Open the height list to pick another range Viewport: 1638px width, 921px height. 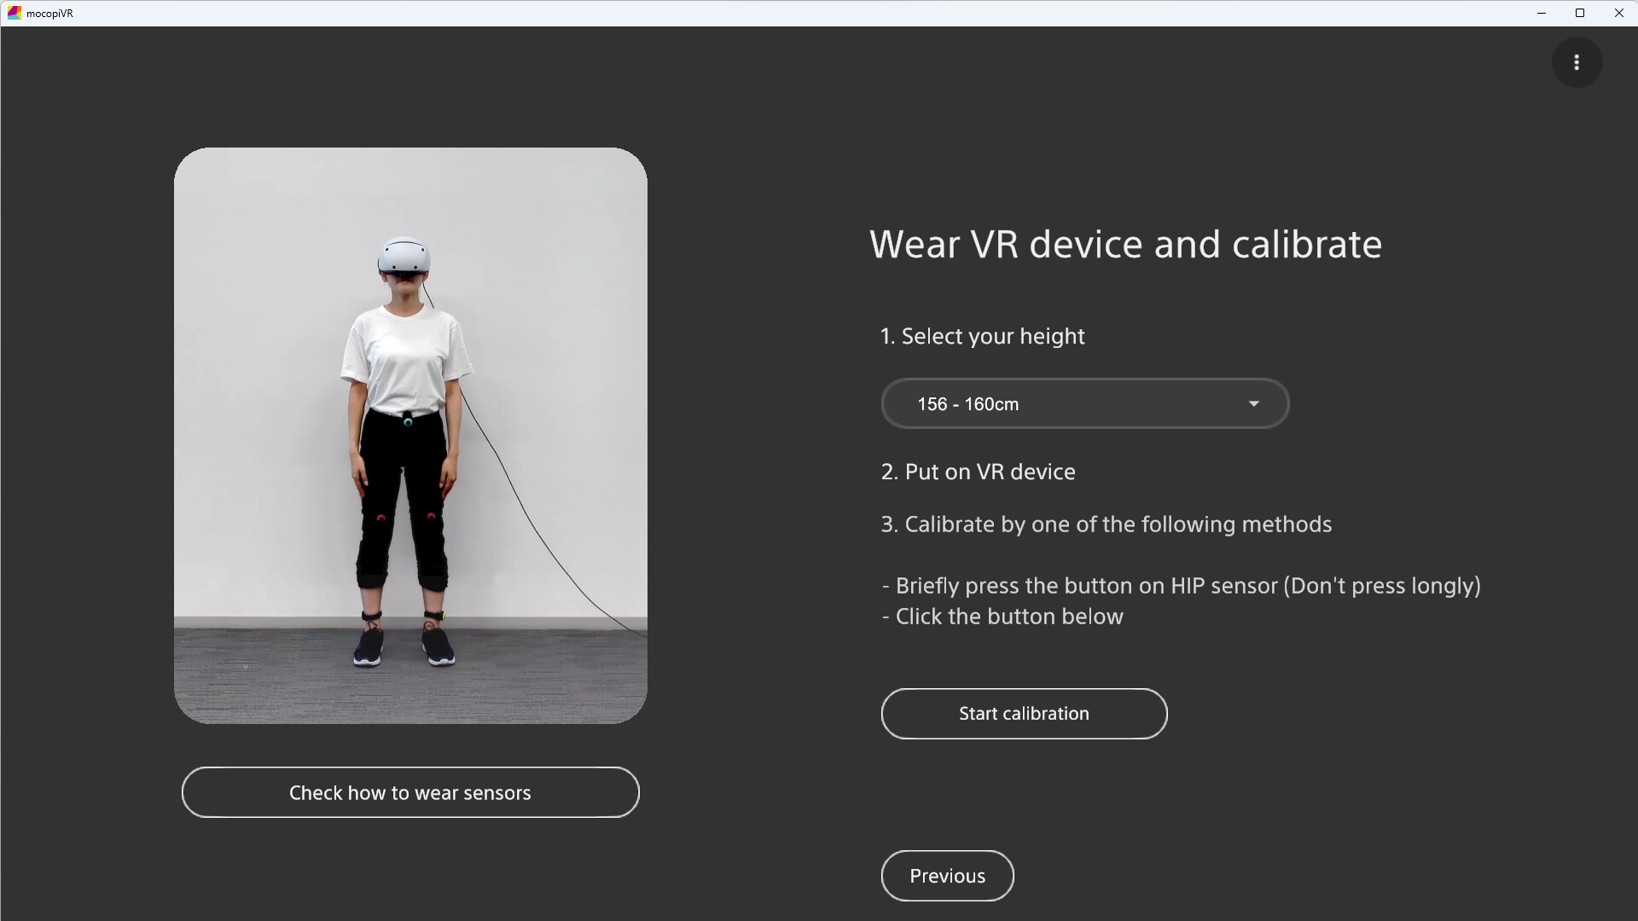pyautogui.click(x=1083, y=403)
